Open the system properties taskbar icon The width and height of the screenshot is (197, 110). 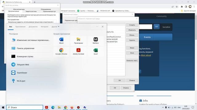[85, 107]
